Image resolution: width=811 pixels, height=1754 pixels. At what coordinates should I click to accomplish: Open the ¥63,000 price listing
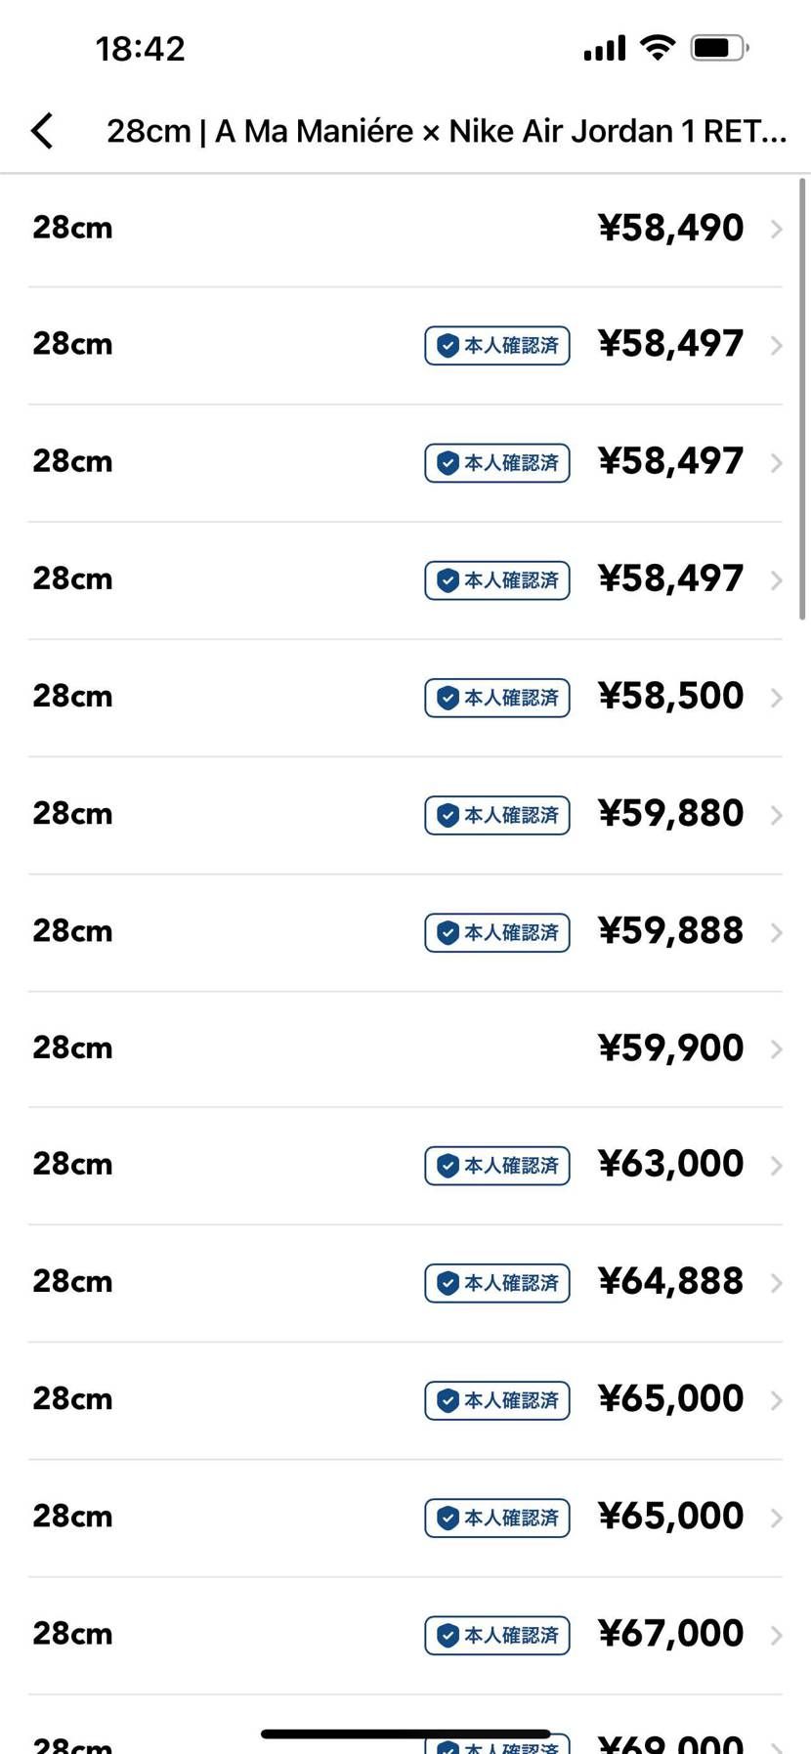[670, 1165]
